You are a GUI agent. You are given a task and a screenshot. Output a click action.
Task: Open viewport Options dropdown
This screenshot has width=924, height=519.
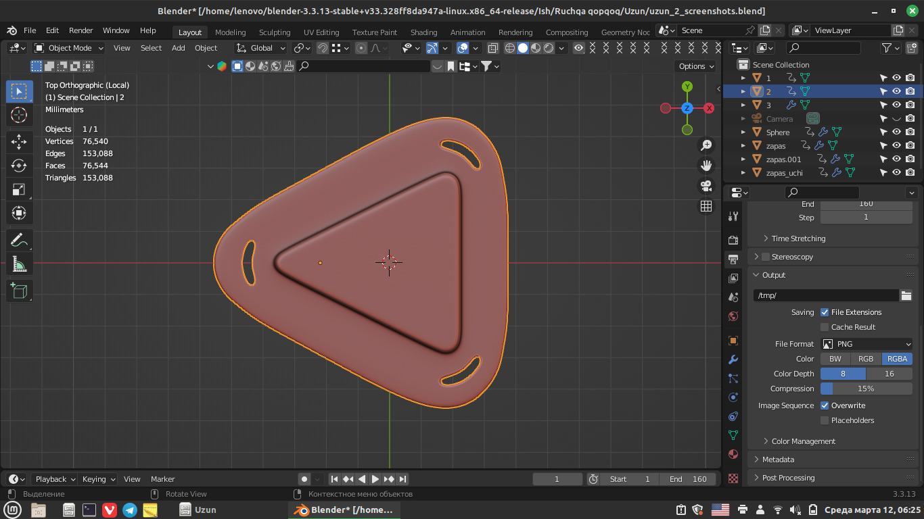695,66
